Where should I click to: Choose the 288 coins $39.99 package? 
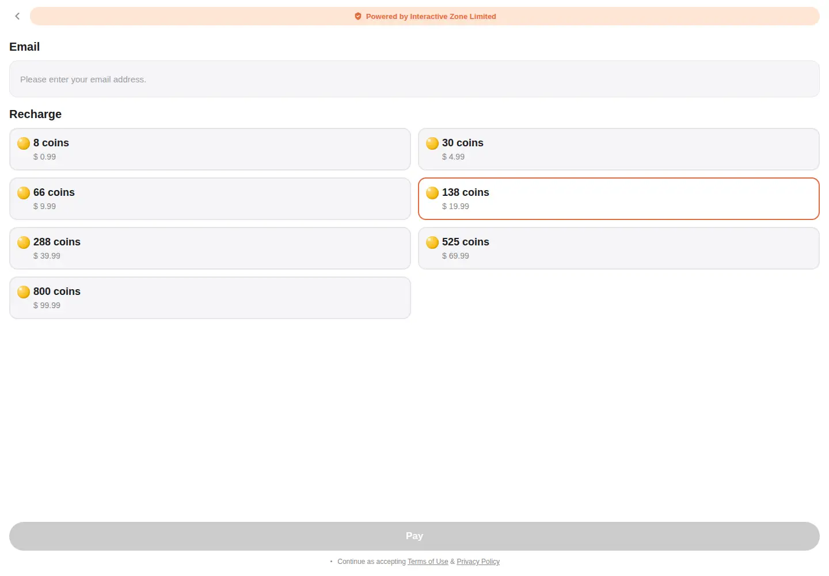tap(210, 248)
